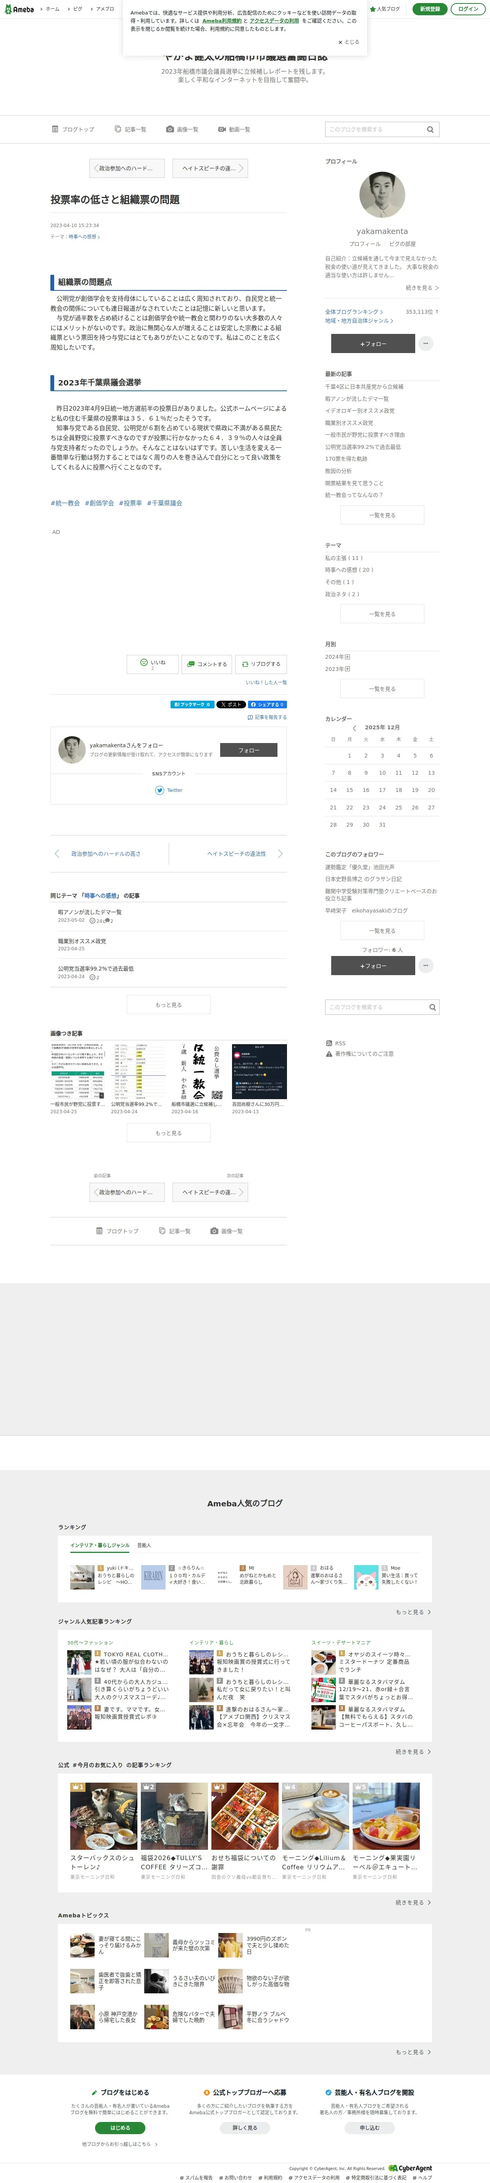Focus the top blog search field
Screen dimensions: 490x2183
[374, 130]
